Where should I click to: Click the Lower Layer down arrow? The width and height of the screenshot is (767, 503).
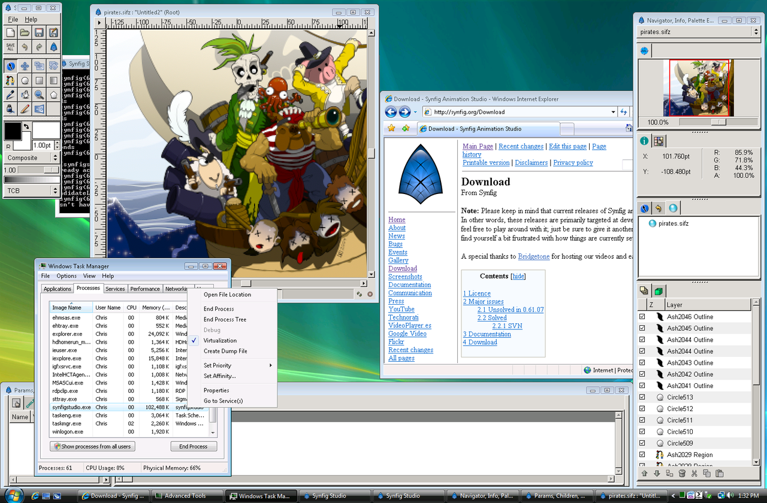point(657,473)
